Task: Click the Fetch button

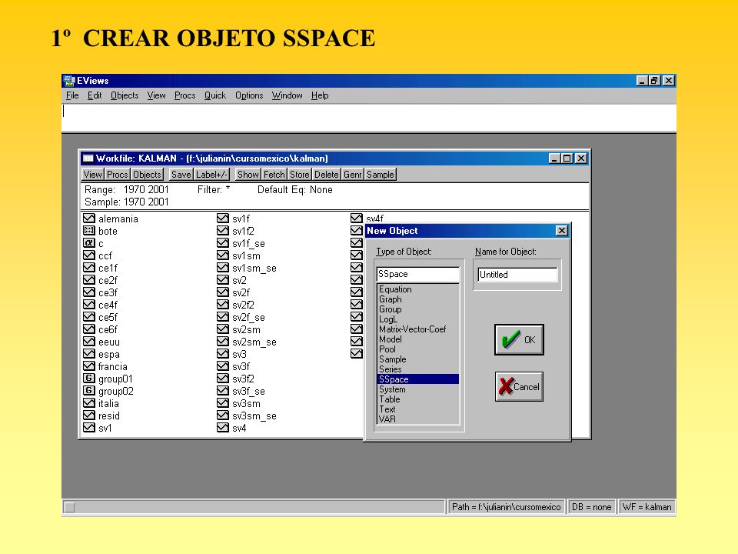Action: [274, 175]
